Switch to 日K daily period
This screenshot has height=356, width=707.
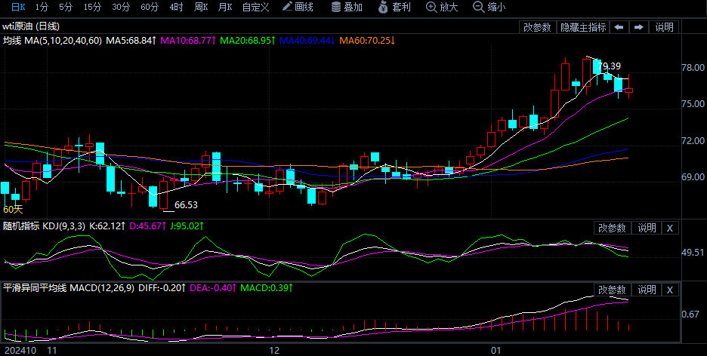[17, 7]
